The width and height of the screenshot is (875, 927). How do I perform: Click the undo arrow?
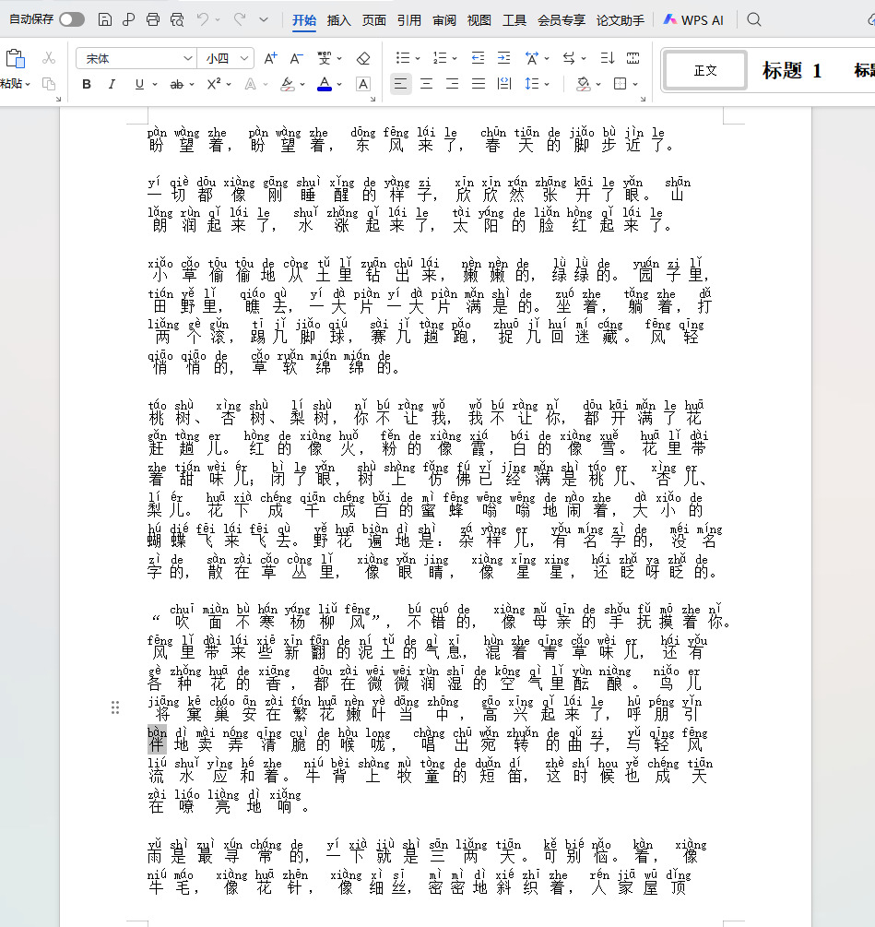click(203, 19)
